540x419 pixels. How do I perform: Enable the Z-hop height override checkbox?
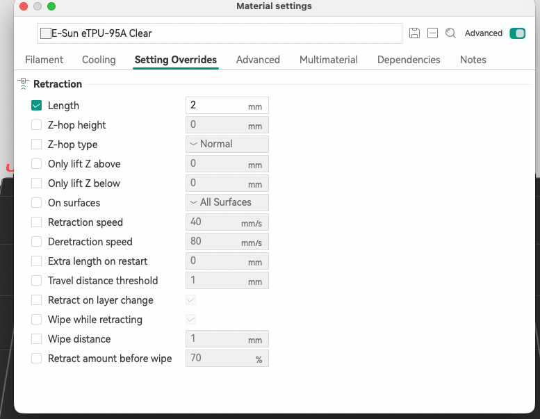click(x=36, y=124)
